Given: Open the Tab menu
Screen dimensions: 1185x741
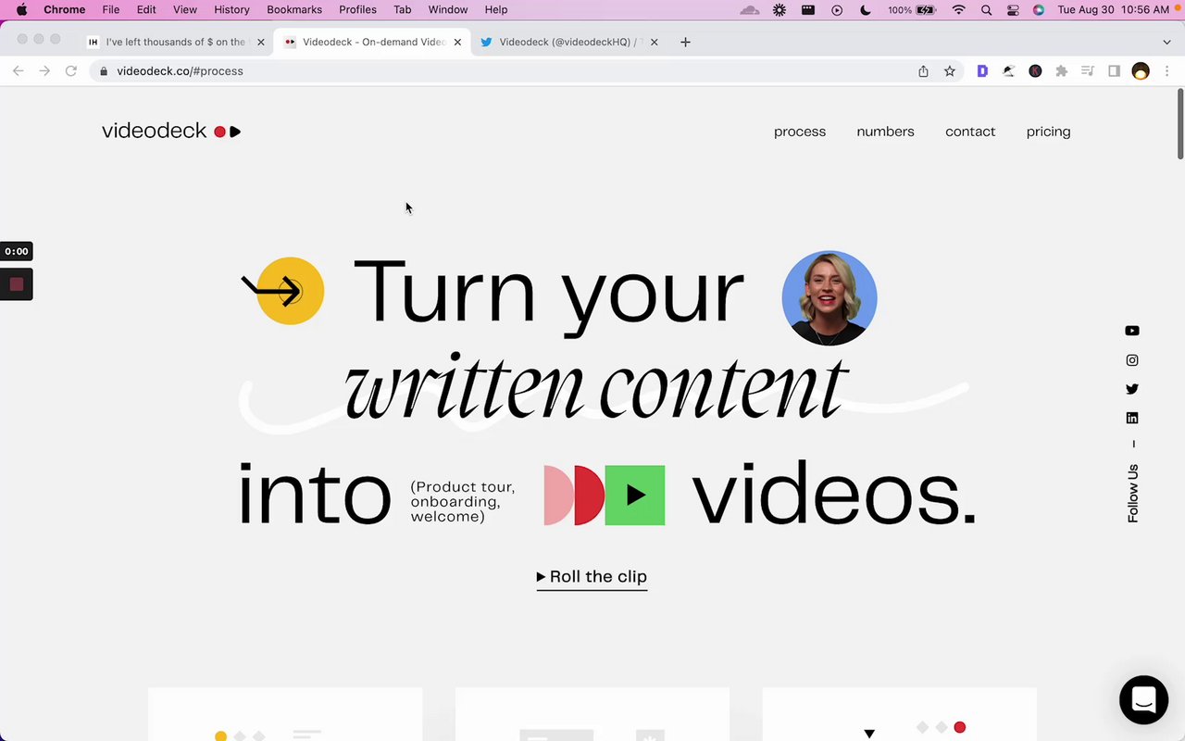Looking at the screenshot, I should [x=402, y=9].
